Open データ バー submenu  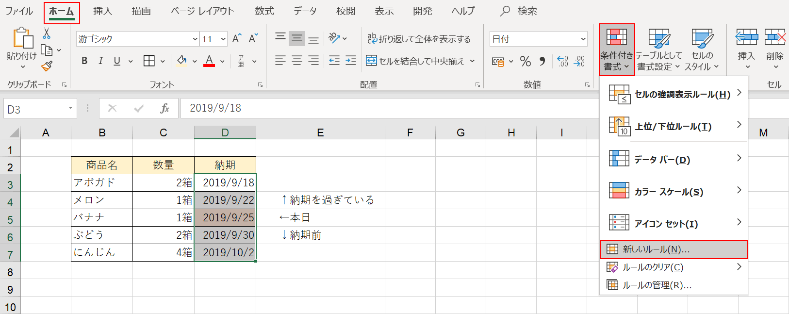[x=674, y=159]
